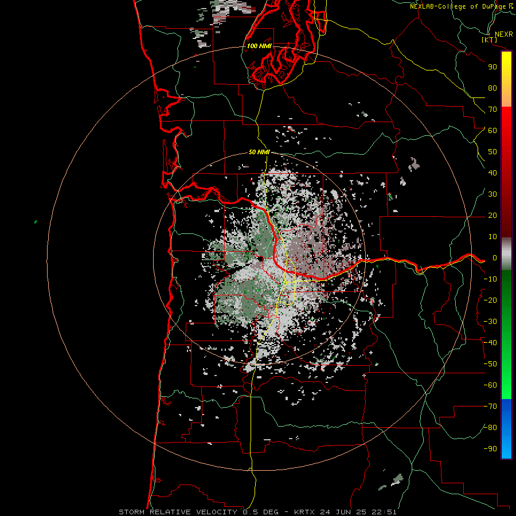The image size is (516, 516).
Task: Select the -10 value on the velocity scale
Action: [x=490, y=279]
